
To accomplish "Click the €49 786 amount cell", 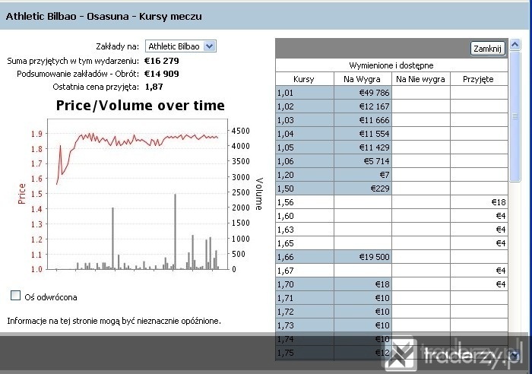I will (363, 93).
